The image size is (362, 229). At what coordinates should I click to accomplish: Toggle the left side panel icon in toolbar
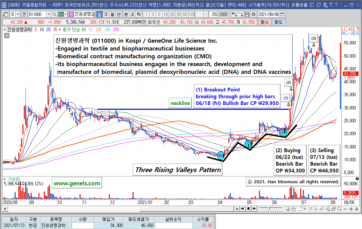(5, 14)
